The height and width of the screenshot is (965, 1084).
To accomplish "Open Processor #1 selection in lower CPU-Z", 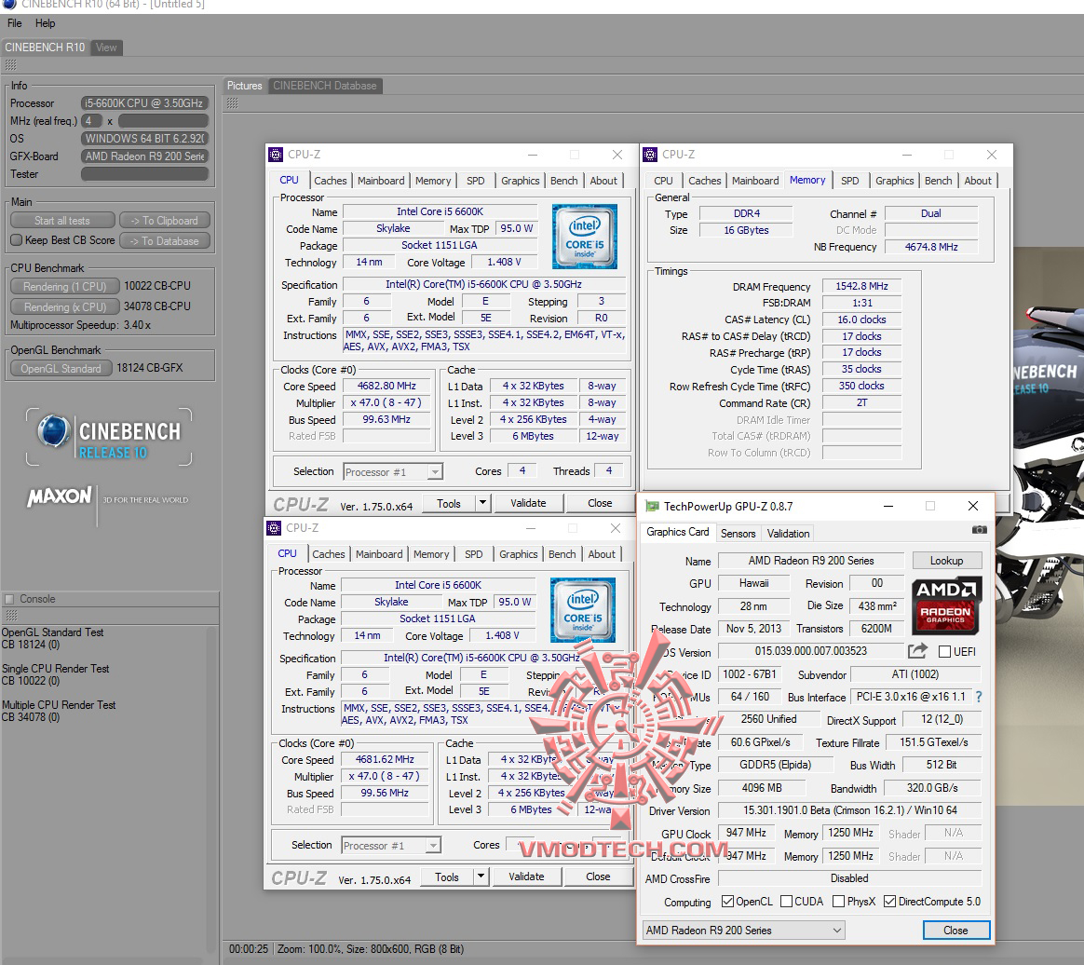I will click(x=390, y=846).
